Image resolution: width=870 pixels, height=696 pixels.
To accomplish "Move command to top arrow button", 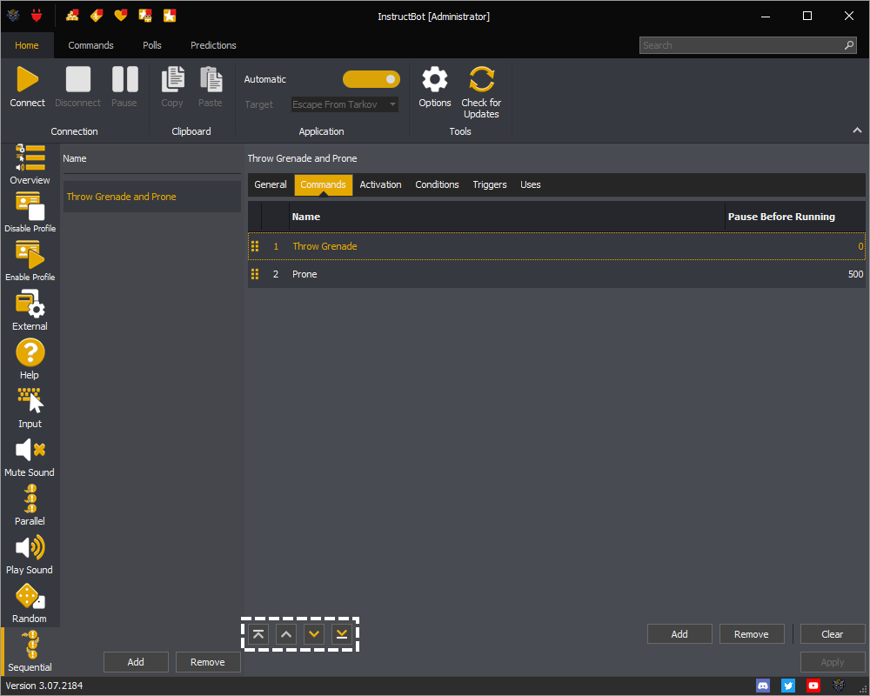I will coord(258,634).
